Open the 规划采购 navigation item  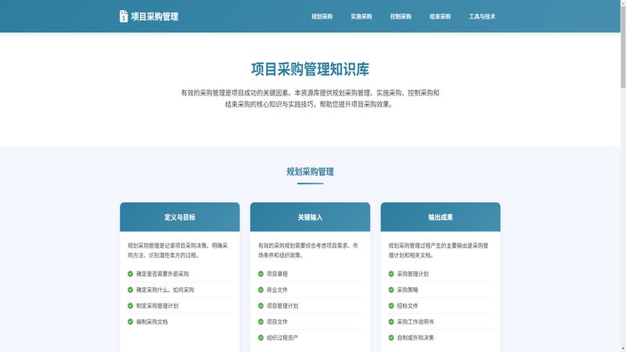[322, 16]
